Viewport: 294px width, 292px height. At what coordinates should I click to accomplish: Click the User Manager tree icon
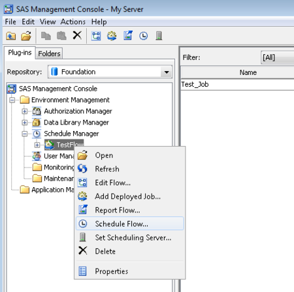pos(37,156)
